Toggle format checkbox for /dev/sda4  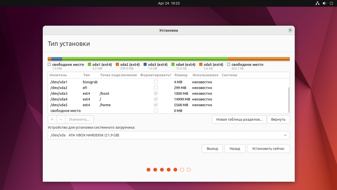point(156,99)
